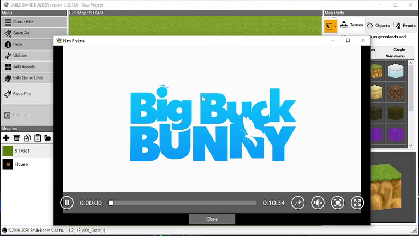Viewport: 419px width, 236px height.
Task: Pause the Big Buck Bunny video
Action: [x=67, y=203]
